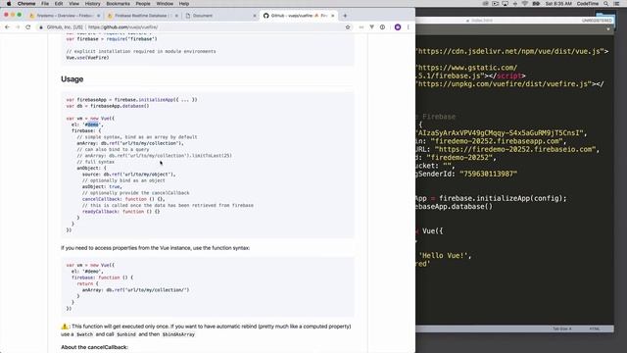Image resolution: width=627 pixels, height=353 pixels.
Task: Go forward in Chrome
Action: point(18,27)
